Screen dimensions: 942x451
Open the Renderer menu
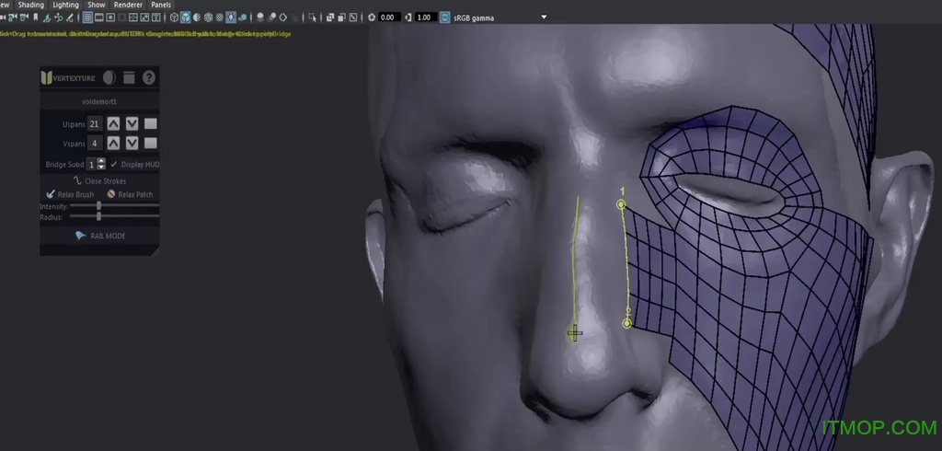pos(128,5)
